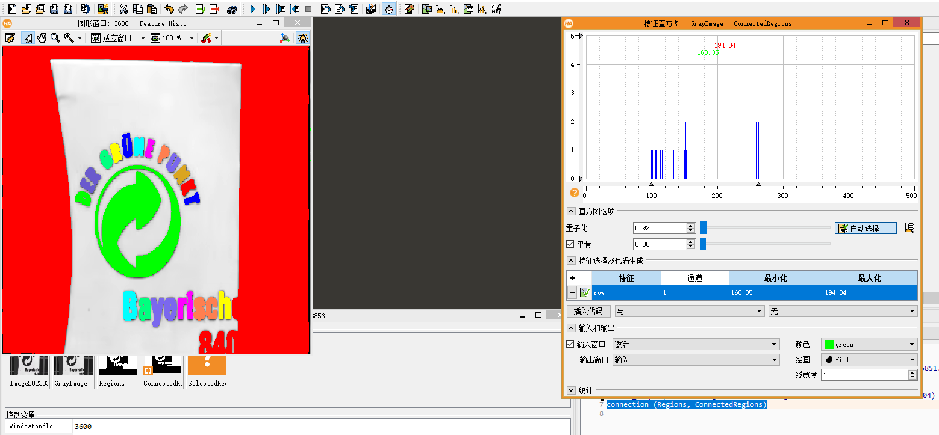Screen dimensions: 939x435
Task: Open the 与 logic operator dropdown
Action: [689, 311]
